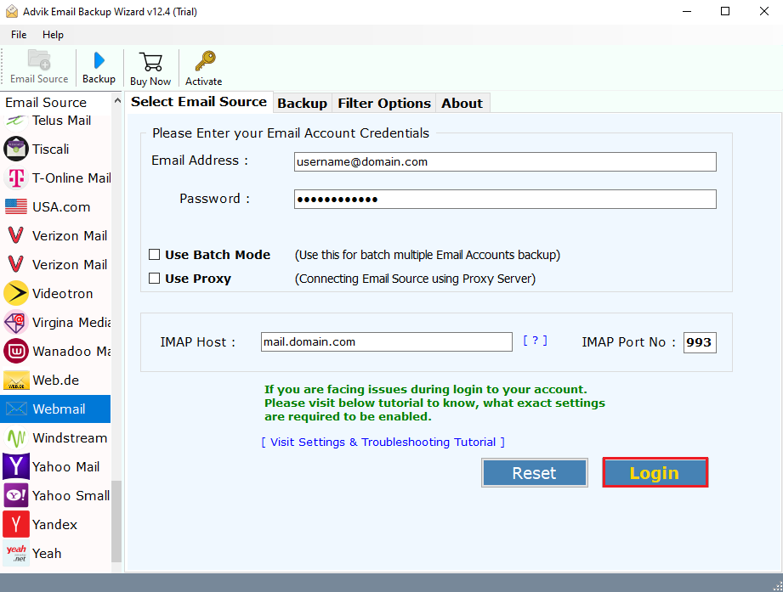The image size is (783, 592).
Task: Open Visit Settings & Troubleshooting Tutorial link
Action: pos(383,442)
